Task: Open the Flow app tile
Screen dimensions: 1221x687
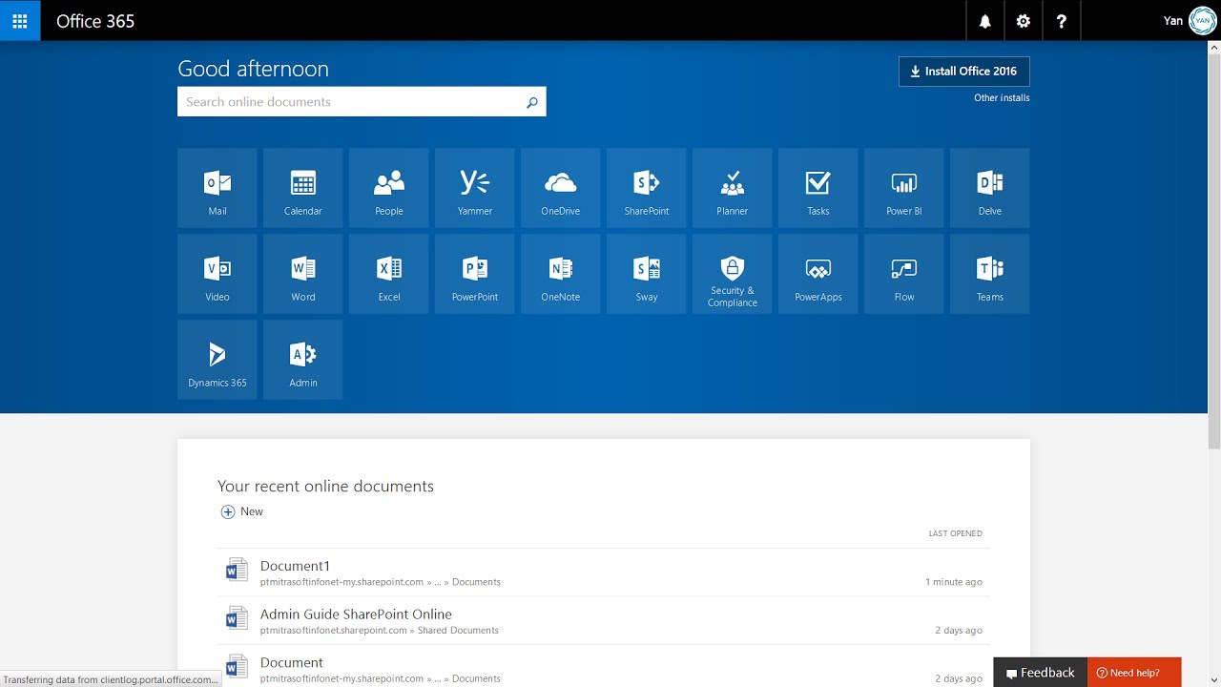Action: 904,274
